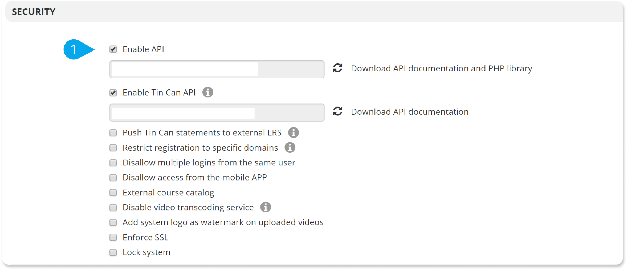
Task: Enable Disallow multiple logins from same user
Action: [x=113, y=163]
